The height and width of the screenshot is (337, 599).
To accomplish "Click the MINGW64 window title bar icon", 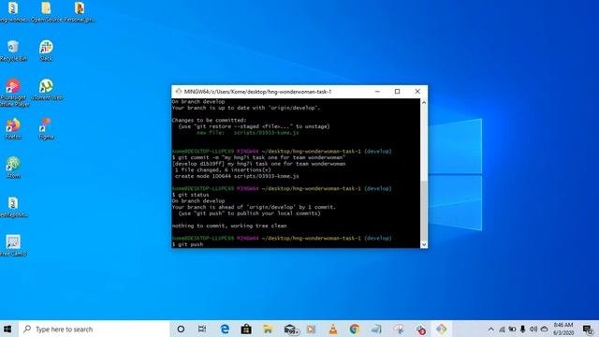I will coord(179,92).
